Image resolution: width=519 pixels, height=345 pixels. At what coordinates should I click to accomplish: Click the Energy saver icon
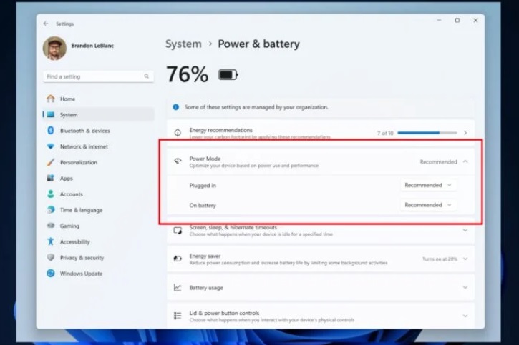(x=178, y=259)
